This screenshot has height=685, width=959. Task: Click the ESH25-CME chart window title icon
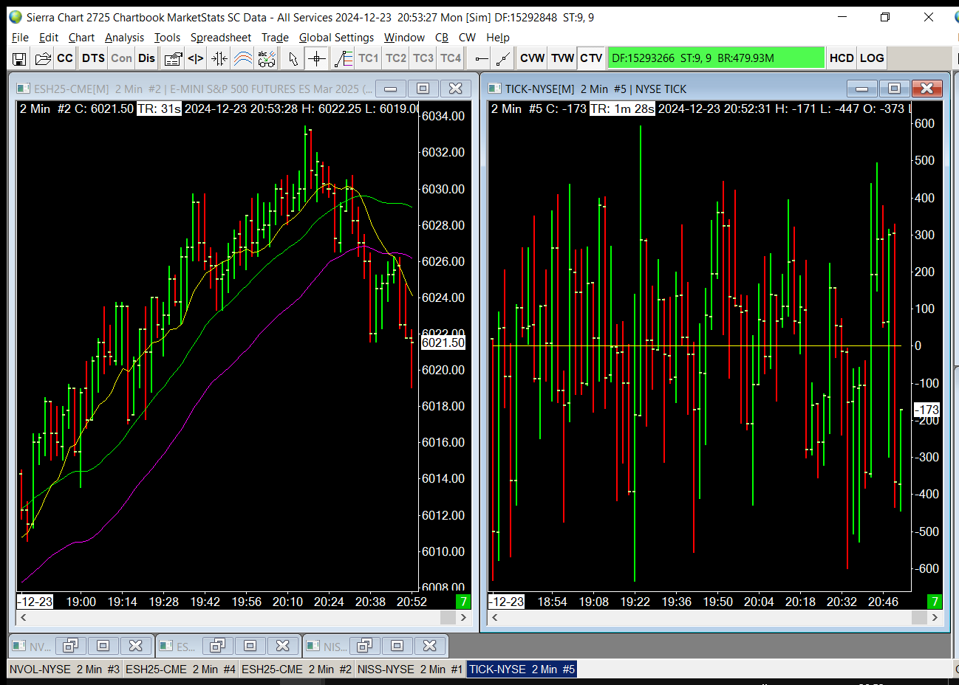[23, 89]
